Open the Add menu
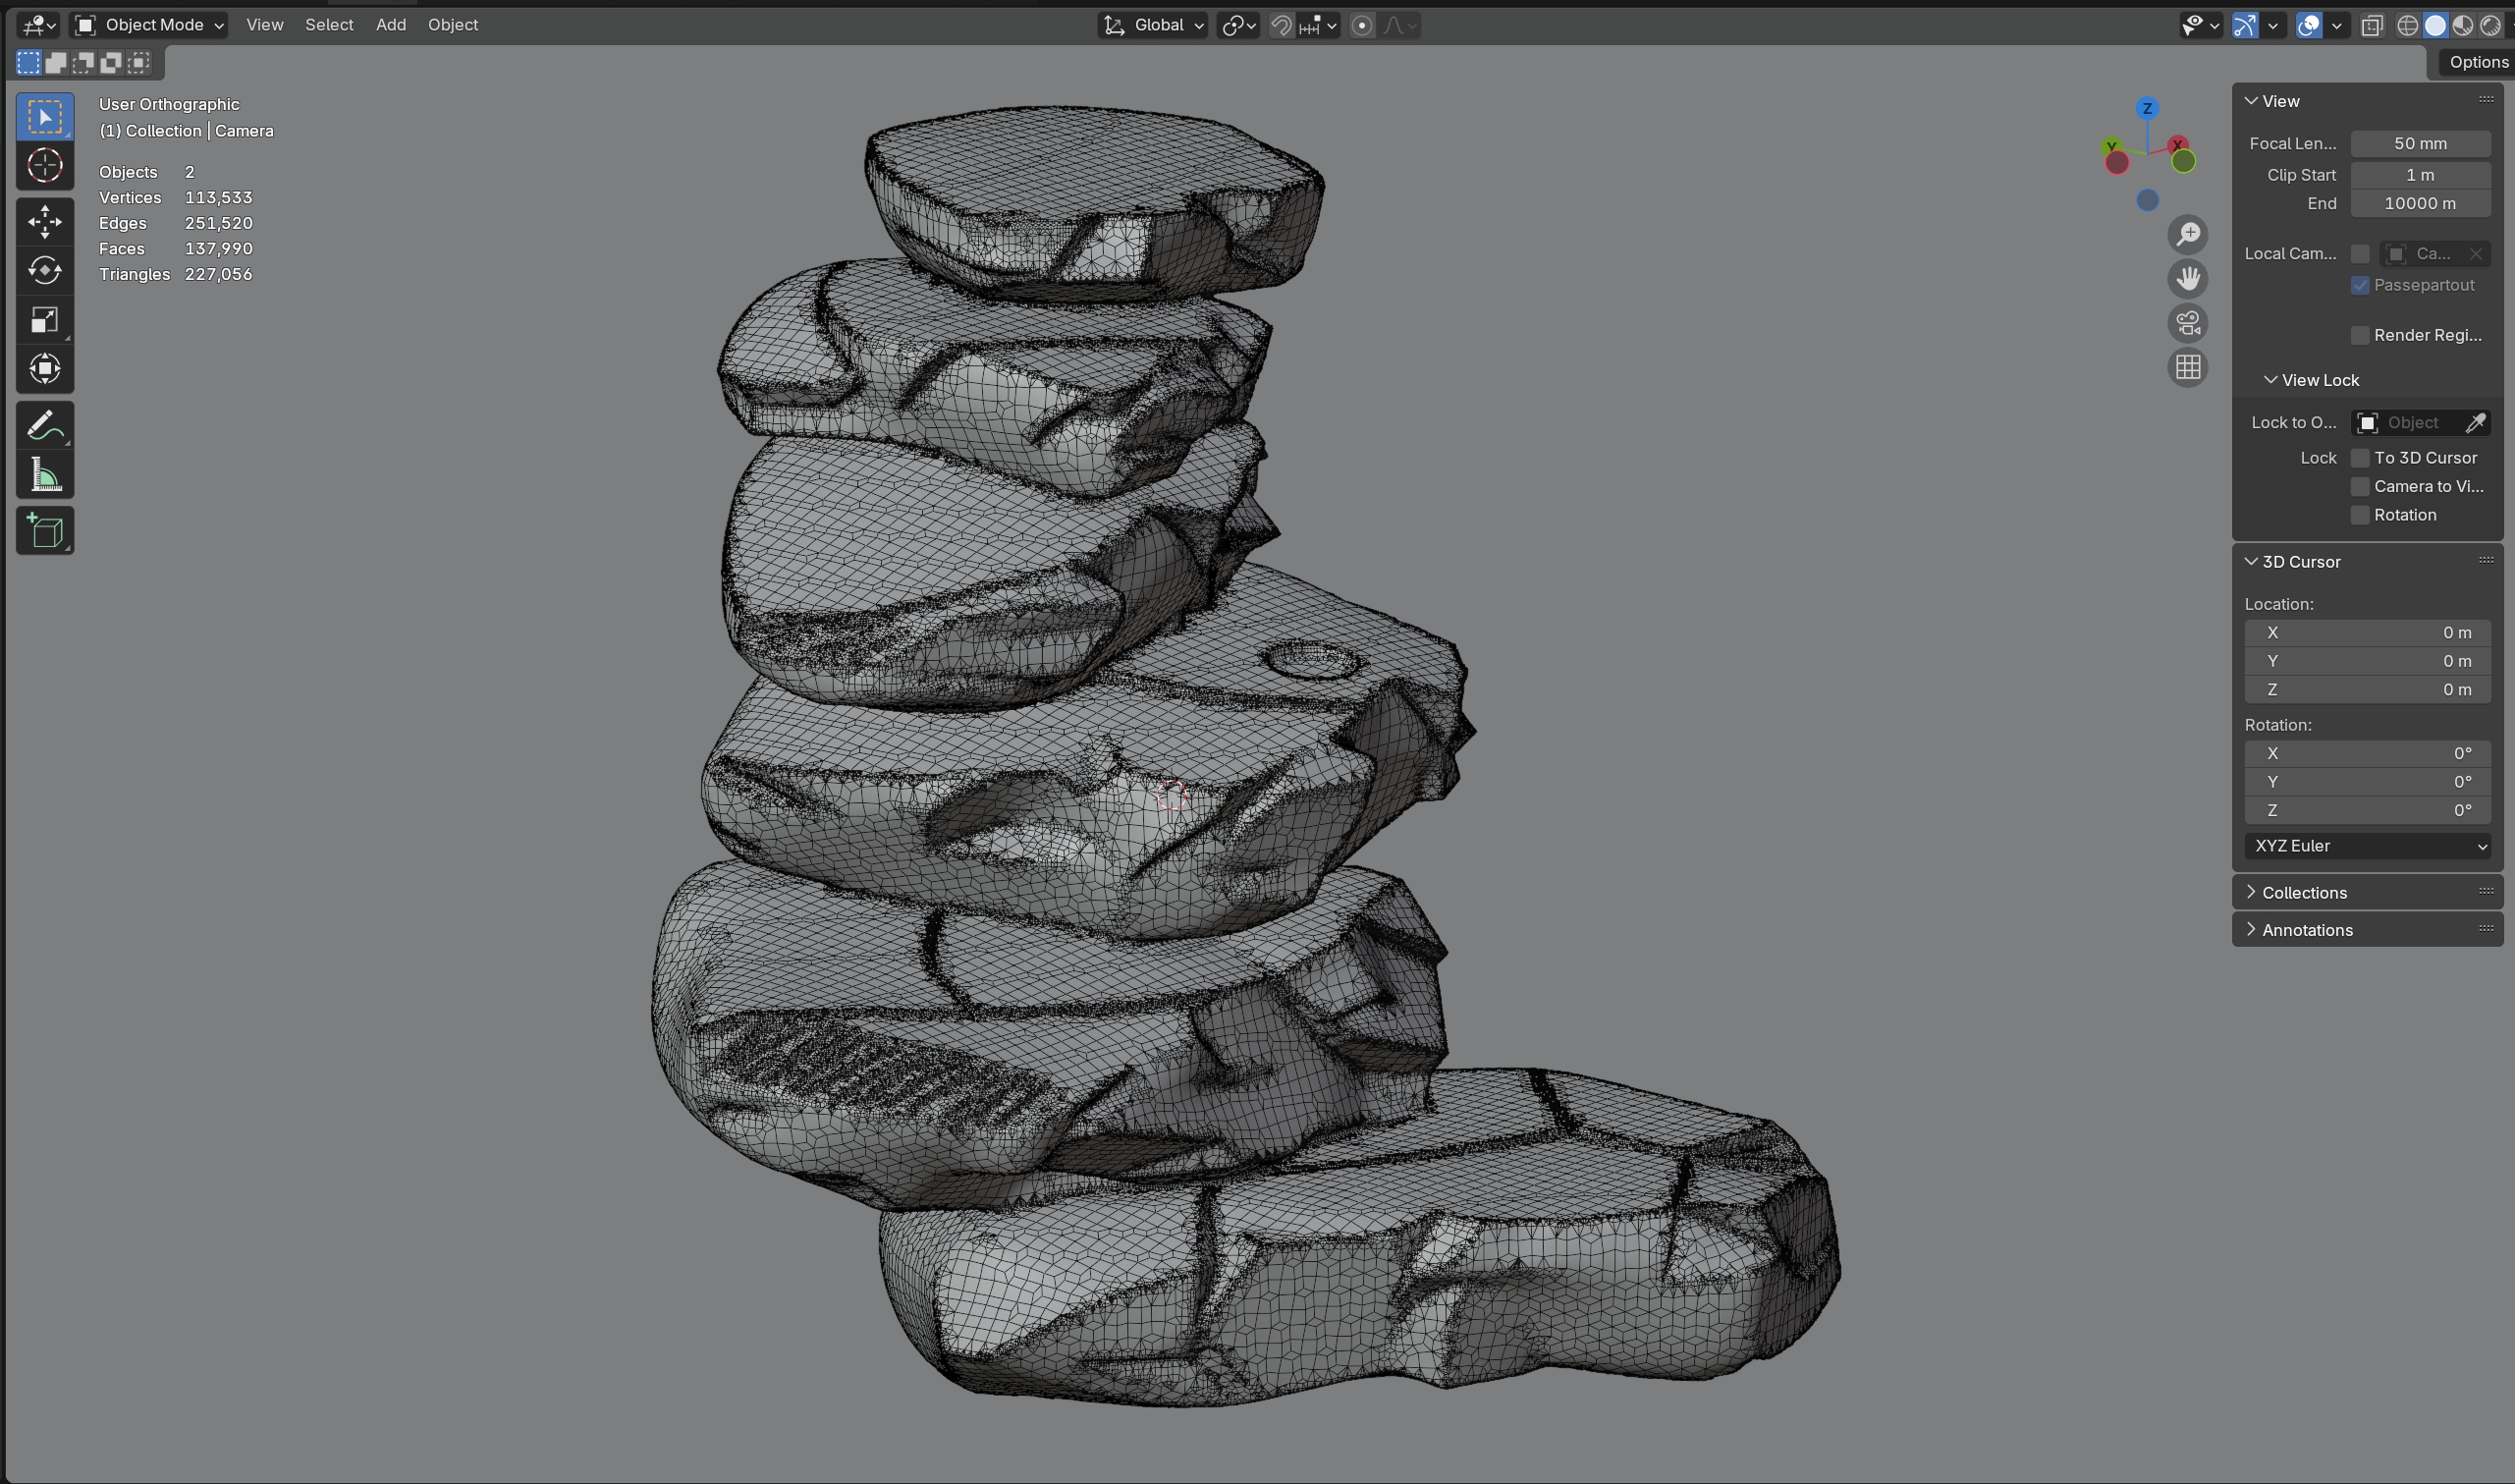Image resolution: width=2515 pixels, height=1484 pixels. [391, 25]
